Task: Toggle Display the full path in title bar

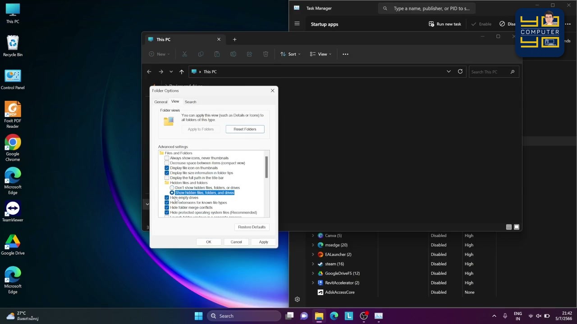Action: click(167, 178)
